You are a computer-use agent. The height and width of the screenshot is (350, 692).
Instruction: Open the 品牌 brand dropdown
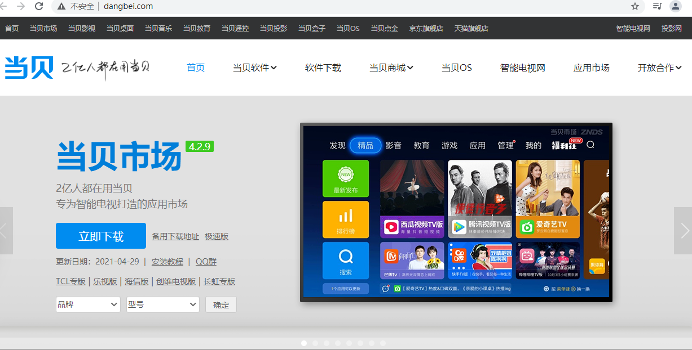coord(87,304)
